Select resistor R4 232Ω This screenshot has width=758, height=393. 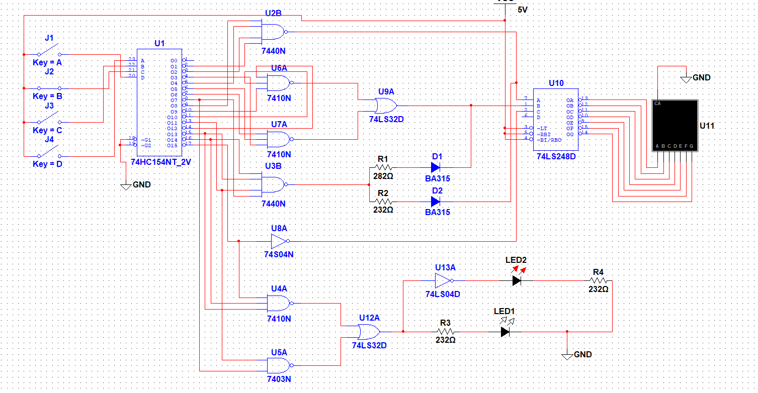(599, 281)
